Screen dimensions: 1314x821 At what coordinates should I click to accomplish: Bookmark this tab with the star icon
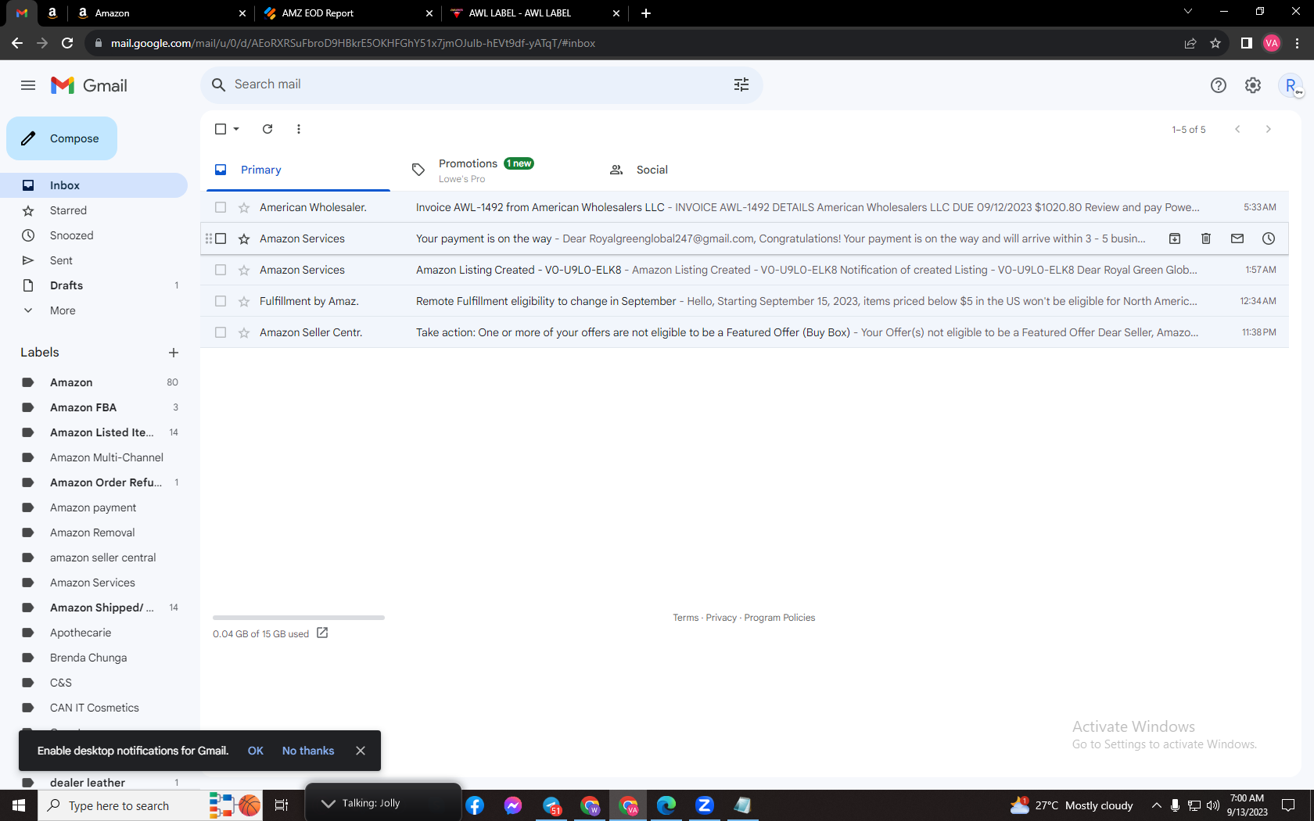[x=1215, y=43]
